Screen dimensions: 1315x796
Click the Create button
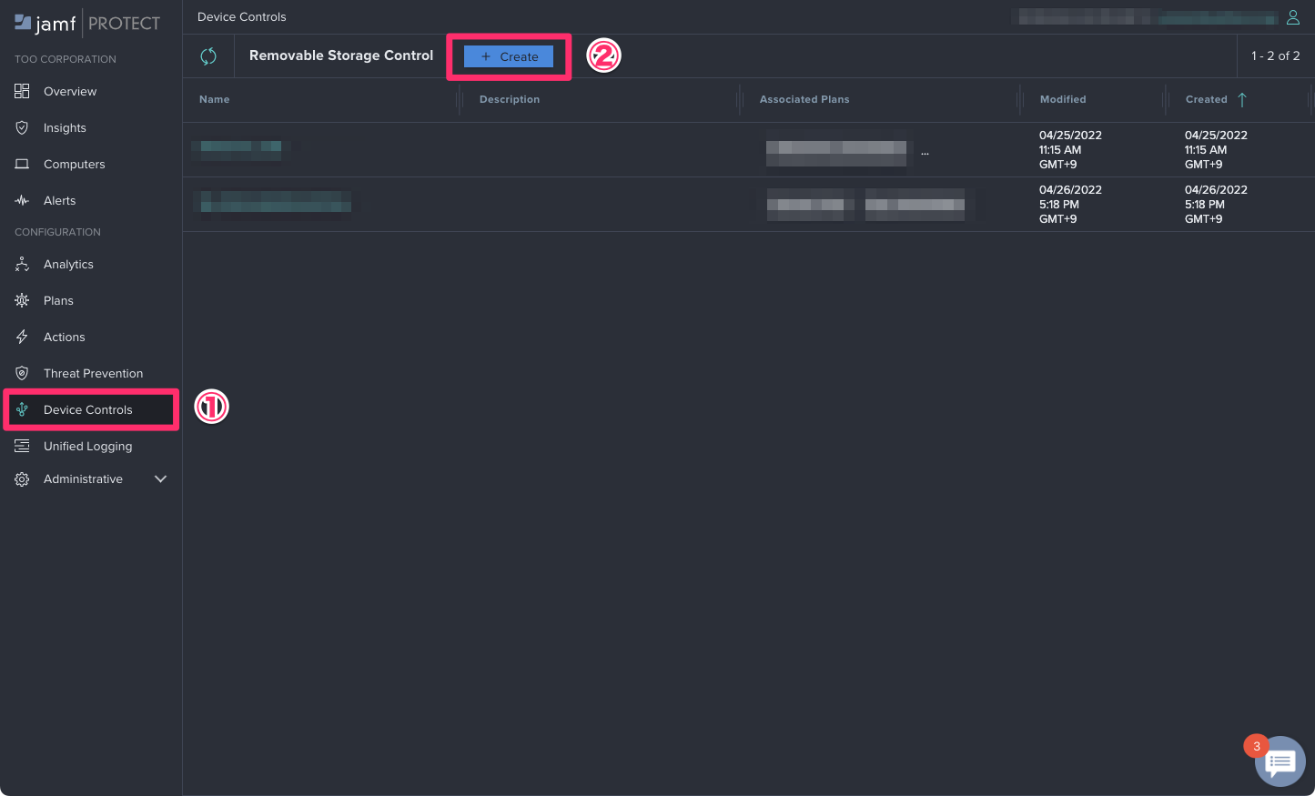point(509,56)
